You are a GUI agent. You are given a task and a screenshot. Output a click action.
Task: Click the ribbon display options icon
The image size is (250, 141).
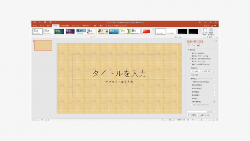tap(200, 22)
